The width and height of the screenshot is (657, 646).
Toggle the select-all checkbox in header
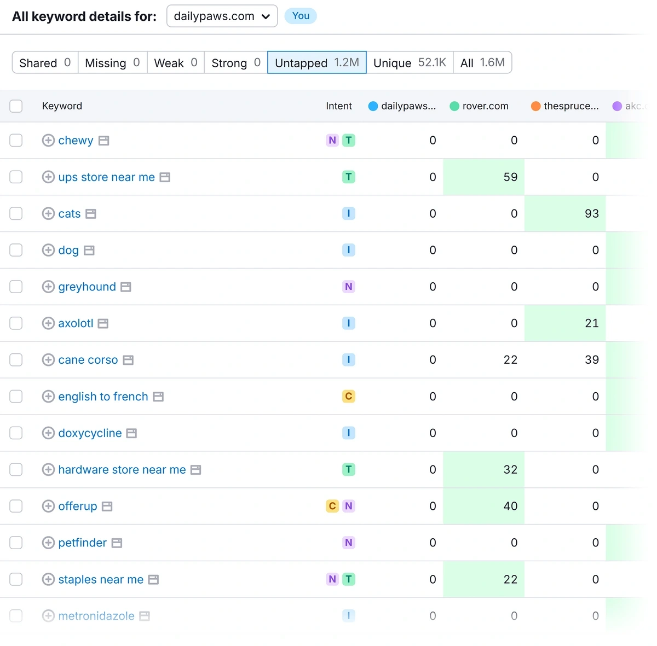coord(16,106)
